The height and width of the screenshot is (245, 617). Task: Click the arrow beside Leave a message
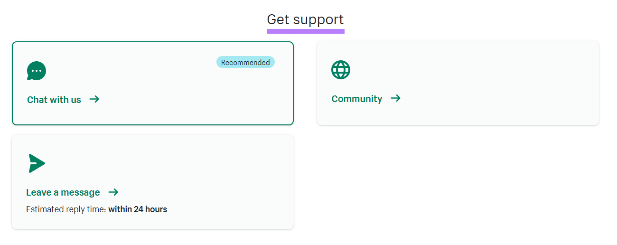[x=113, y=192]
